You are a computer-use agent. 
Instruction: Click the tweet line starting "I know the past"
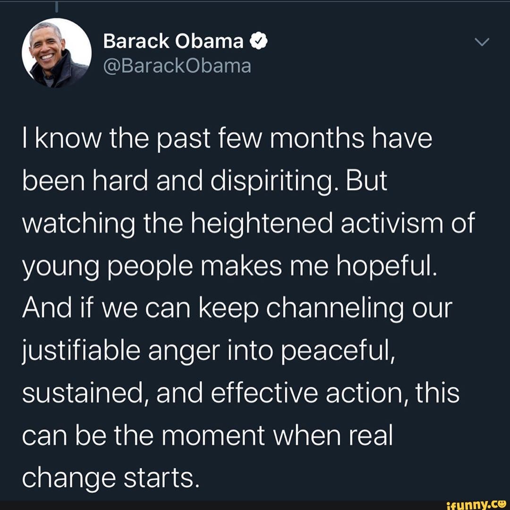(x=227, y=139)
